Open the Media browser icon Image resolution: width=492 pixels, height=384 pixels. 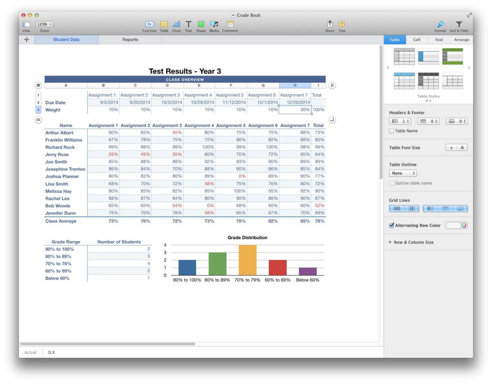coord(214,24)
